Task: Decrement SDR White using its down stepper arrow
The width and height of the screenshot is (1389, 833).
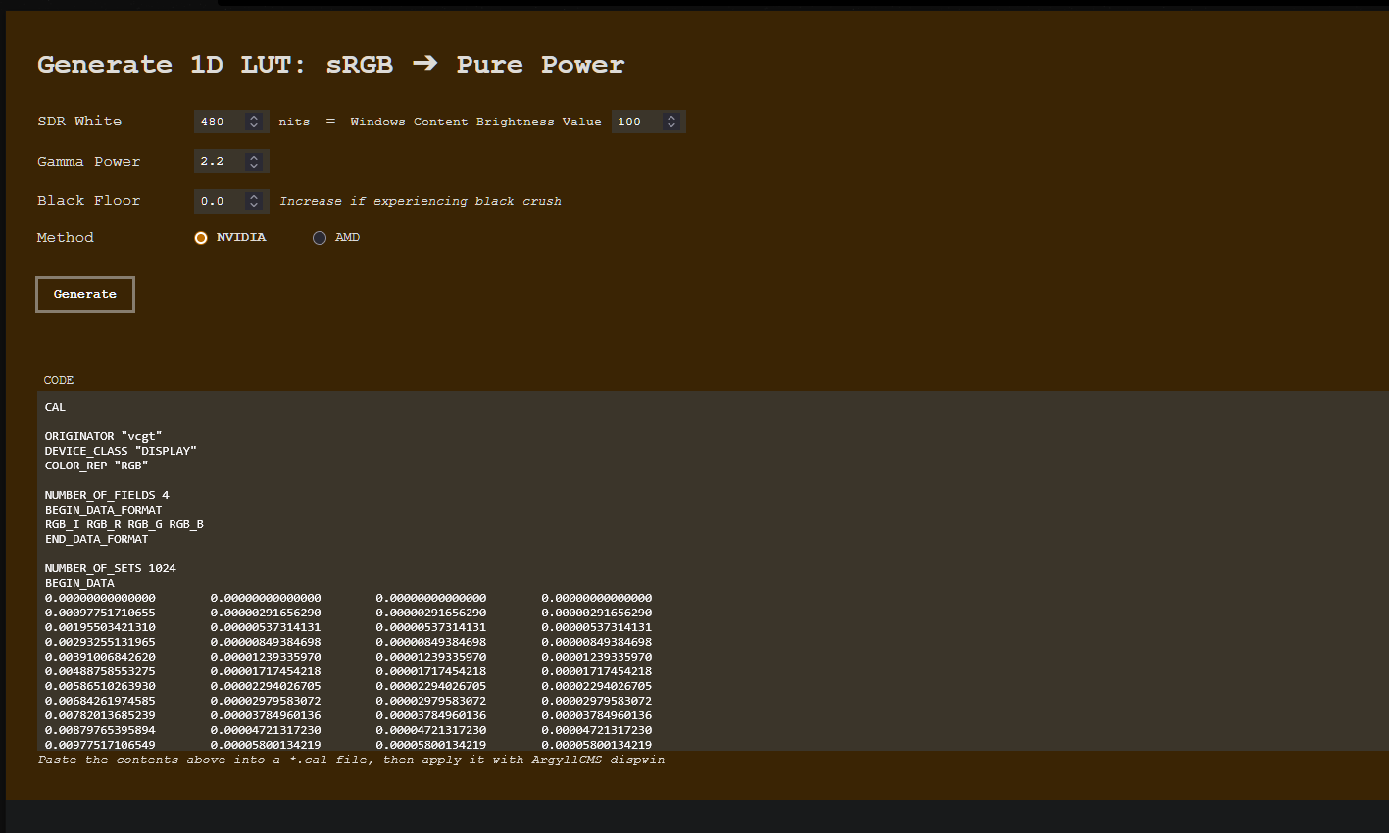Action: [256, 125]
